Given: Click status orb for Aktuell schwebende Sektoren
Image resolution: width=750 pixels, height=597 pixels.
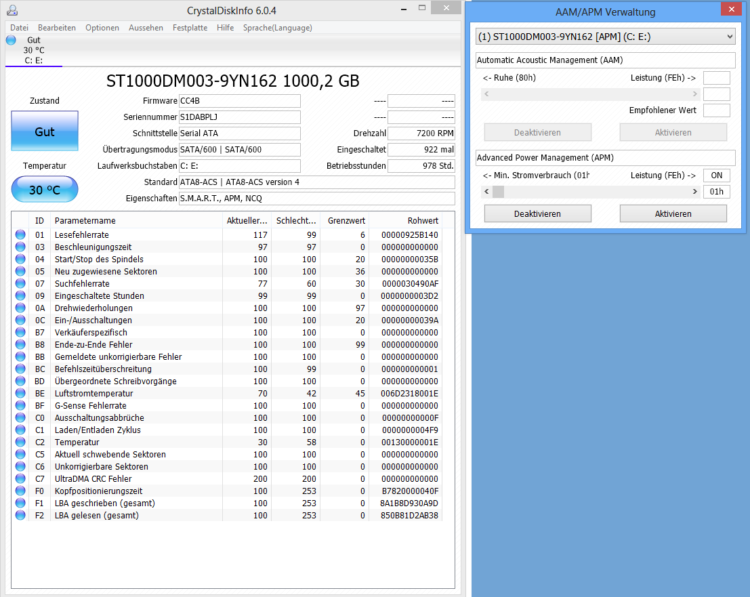Looking at the screenshot, I should point(20,454).
